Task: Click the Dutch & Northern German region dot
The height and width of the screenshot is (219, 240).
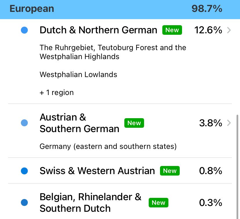Action: [x=24, y=30]
